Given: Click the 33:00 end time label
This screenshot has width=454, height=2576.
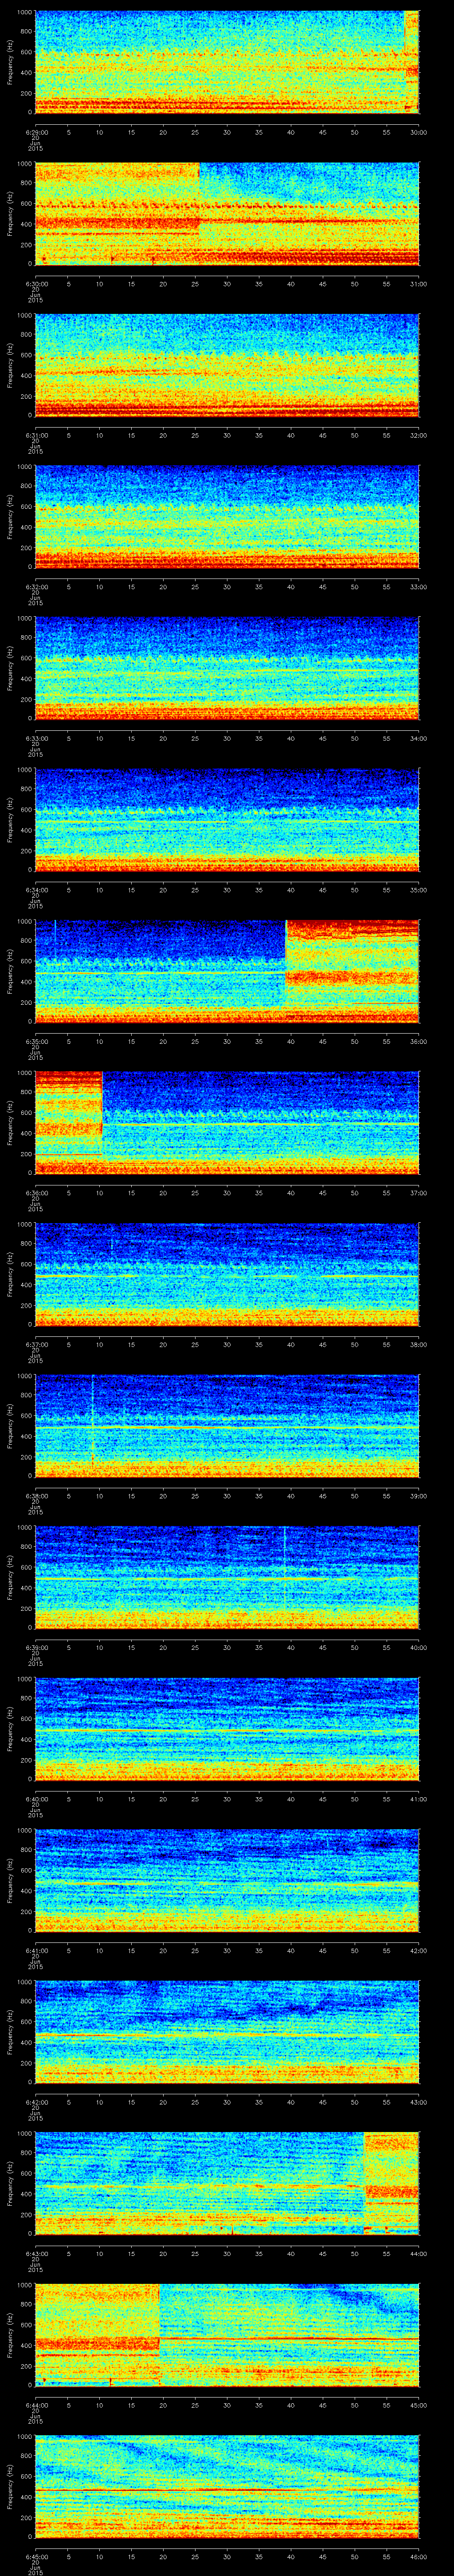Looking at the screenshot, I should pos(419,586).
